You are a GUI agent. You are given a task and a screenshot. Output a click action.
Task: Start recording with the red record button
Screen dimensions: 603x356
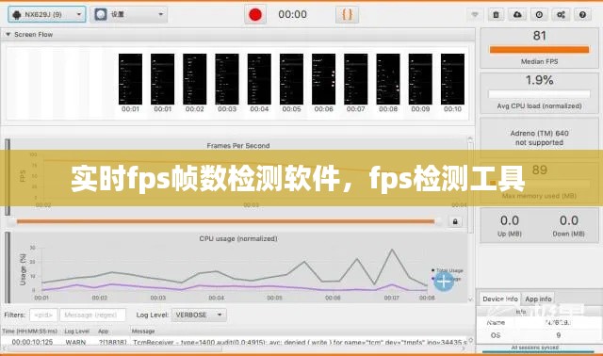[255, 15]
